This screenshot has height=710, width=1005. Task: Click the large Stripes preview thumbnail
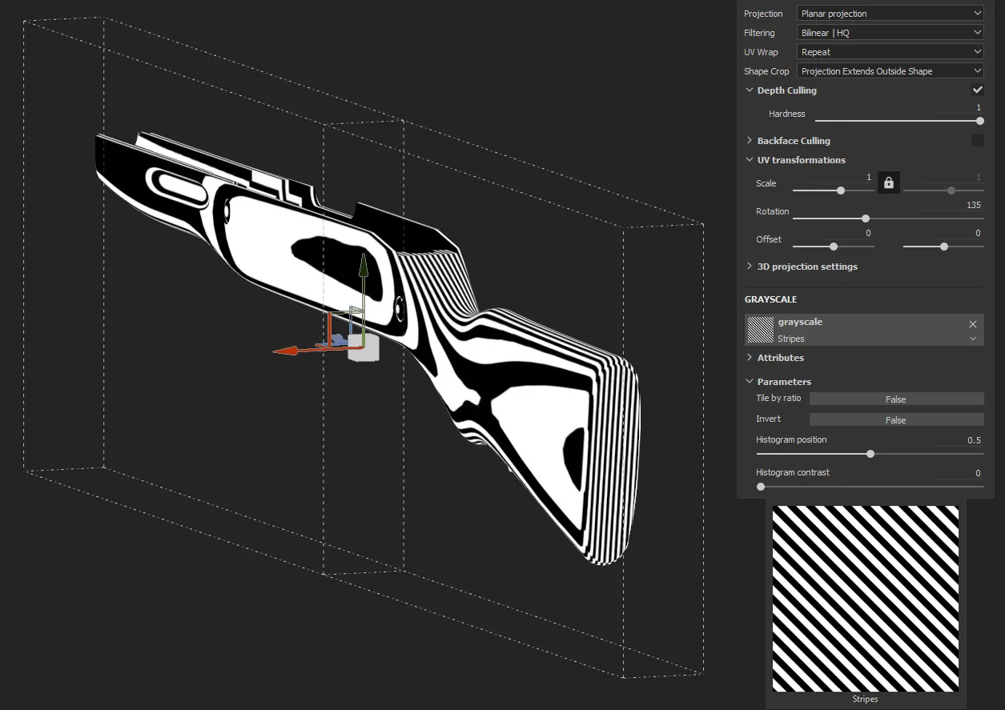[x=866, y=599]
